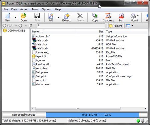Click the scrollbar left arrow
Image resolution: width=150 pixels, height=125 pixels.
coord(33,109)
